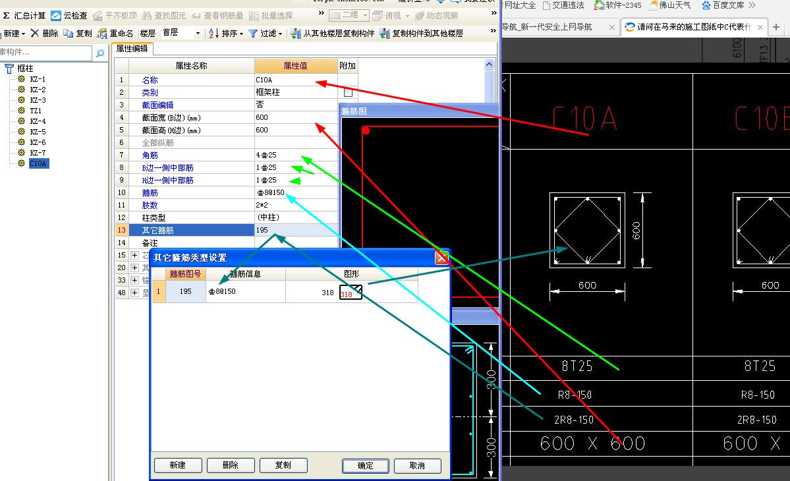Click the 网址大全 bookmark

(x=520, y=5)
